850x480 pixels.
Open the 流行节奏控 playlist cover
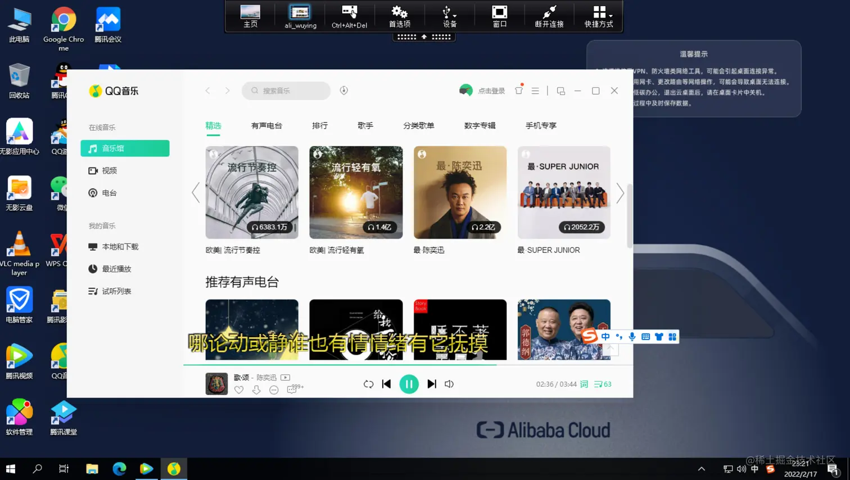tap(252, 192)
